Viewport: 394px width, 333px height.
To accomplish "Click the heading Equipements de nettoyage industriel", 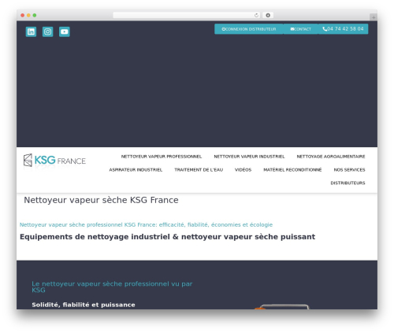I will point(167,237).
